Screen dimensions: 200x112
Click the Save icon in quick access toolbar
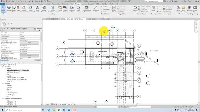coord(7,1)
